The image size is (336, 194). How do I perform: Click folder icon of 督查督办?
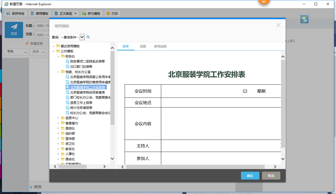click(63, 123)
